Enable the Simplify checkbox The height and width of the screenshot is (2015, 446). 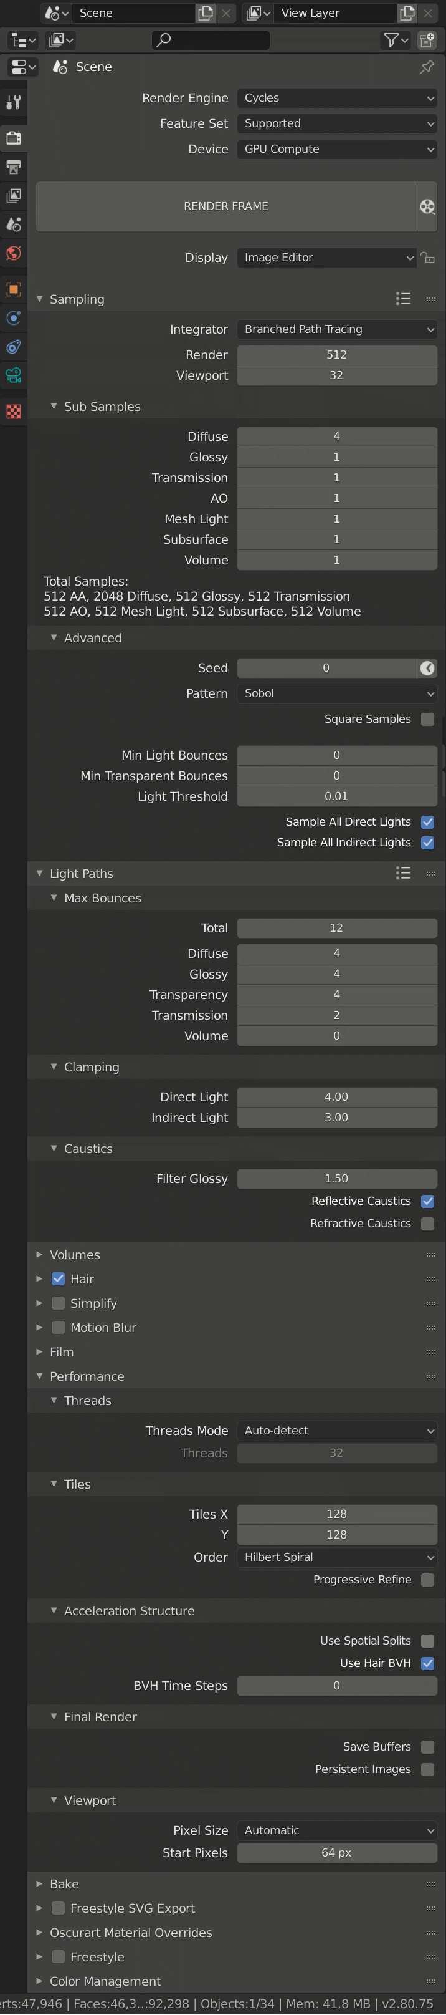(x=58, y=1303)
